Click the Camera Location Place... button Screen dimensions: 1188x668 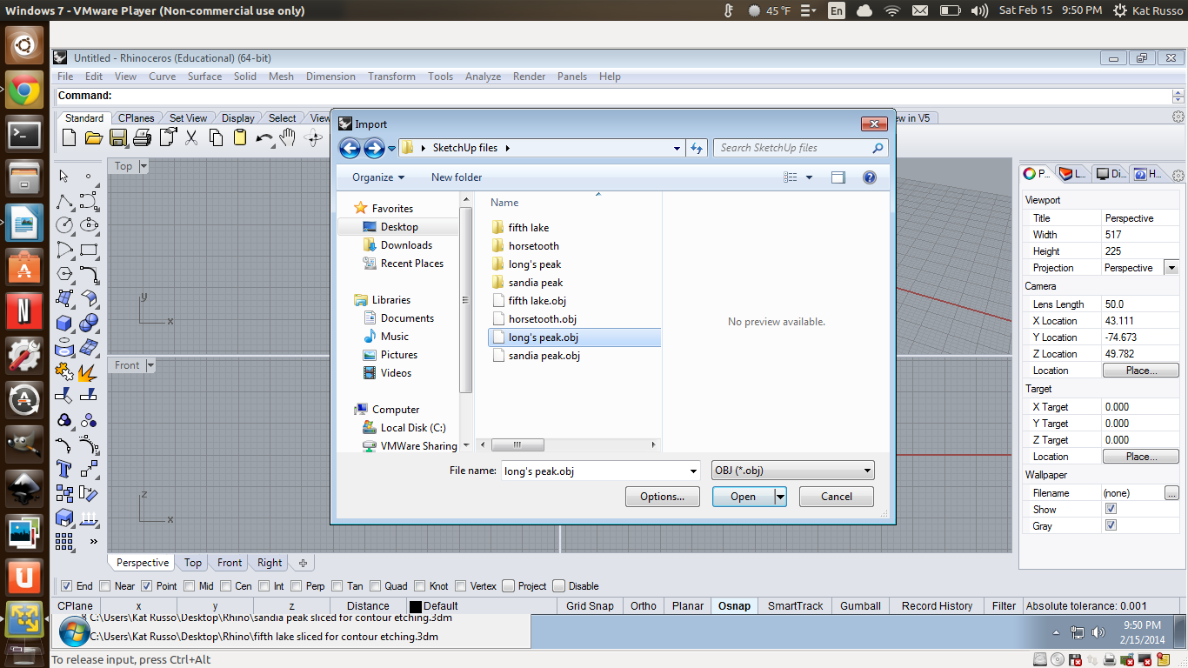[x=1141, y=371]
